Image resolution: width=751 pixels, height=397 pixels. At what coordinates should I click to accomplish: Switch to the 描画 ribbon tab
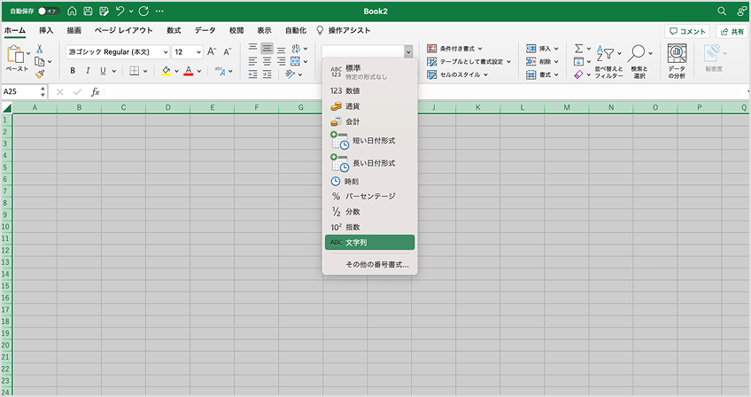click(74, 31)
